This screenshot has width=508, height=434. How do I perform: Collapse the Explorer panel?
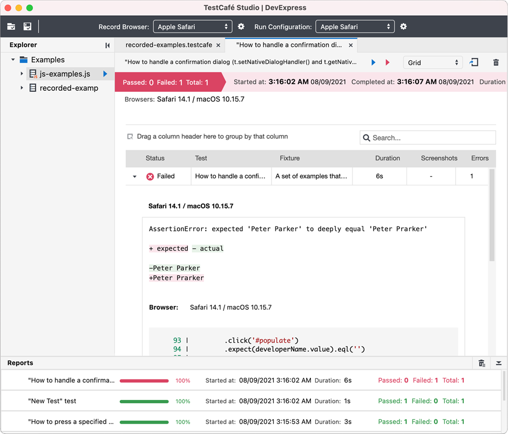click(107, 45)
